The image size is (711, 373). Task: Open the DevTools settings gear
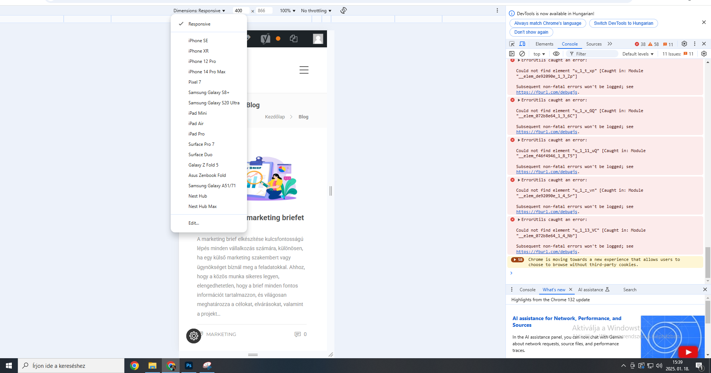click(684, 44)
